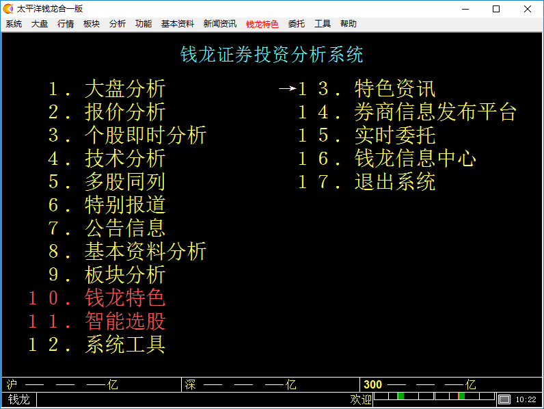
Task: Open the 委托 menu
Action: (x=297, y=24)
